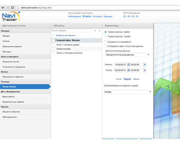This screenshot has width=180, height=144.
Task: Click the browser back arrow
Action: [x=3, y=8]
